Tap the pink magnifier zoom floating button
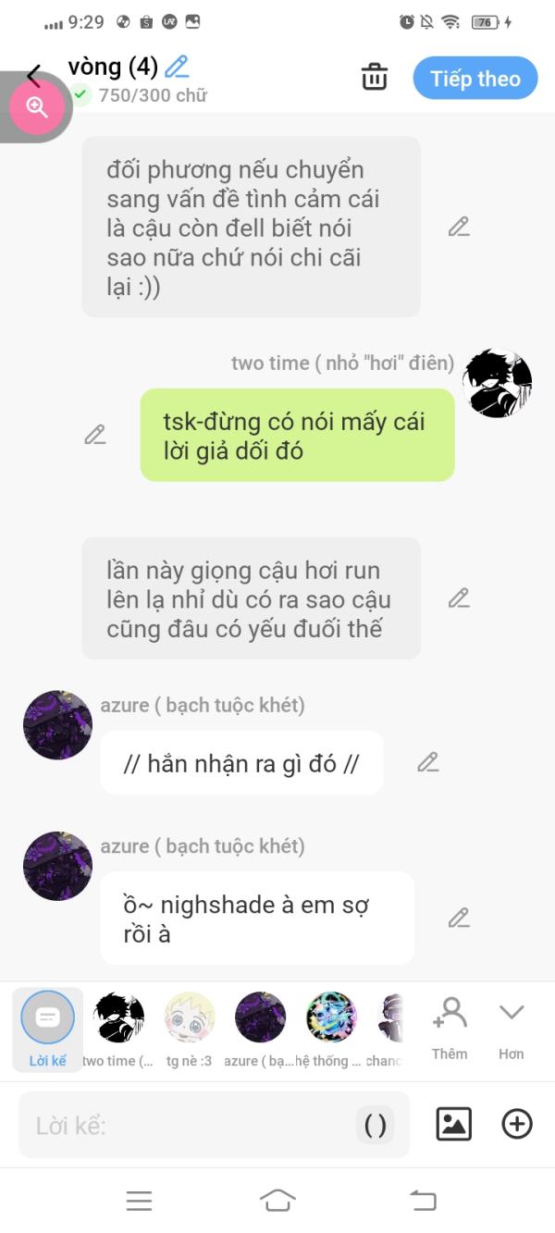555x1233 pixels. (37, 107)
